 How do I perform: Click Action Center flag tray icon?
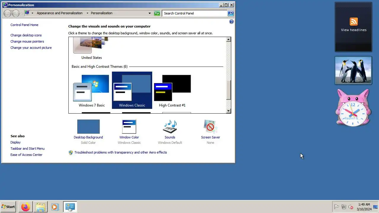pos(337,207)
